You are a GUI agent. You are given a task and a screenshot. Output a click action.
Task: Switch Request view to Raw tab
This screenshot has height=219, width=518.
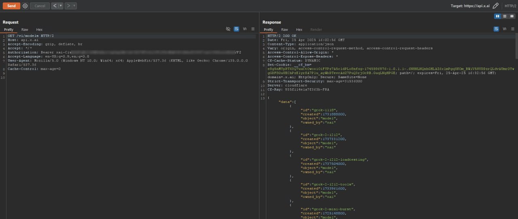pos(25,30)
